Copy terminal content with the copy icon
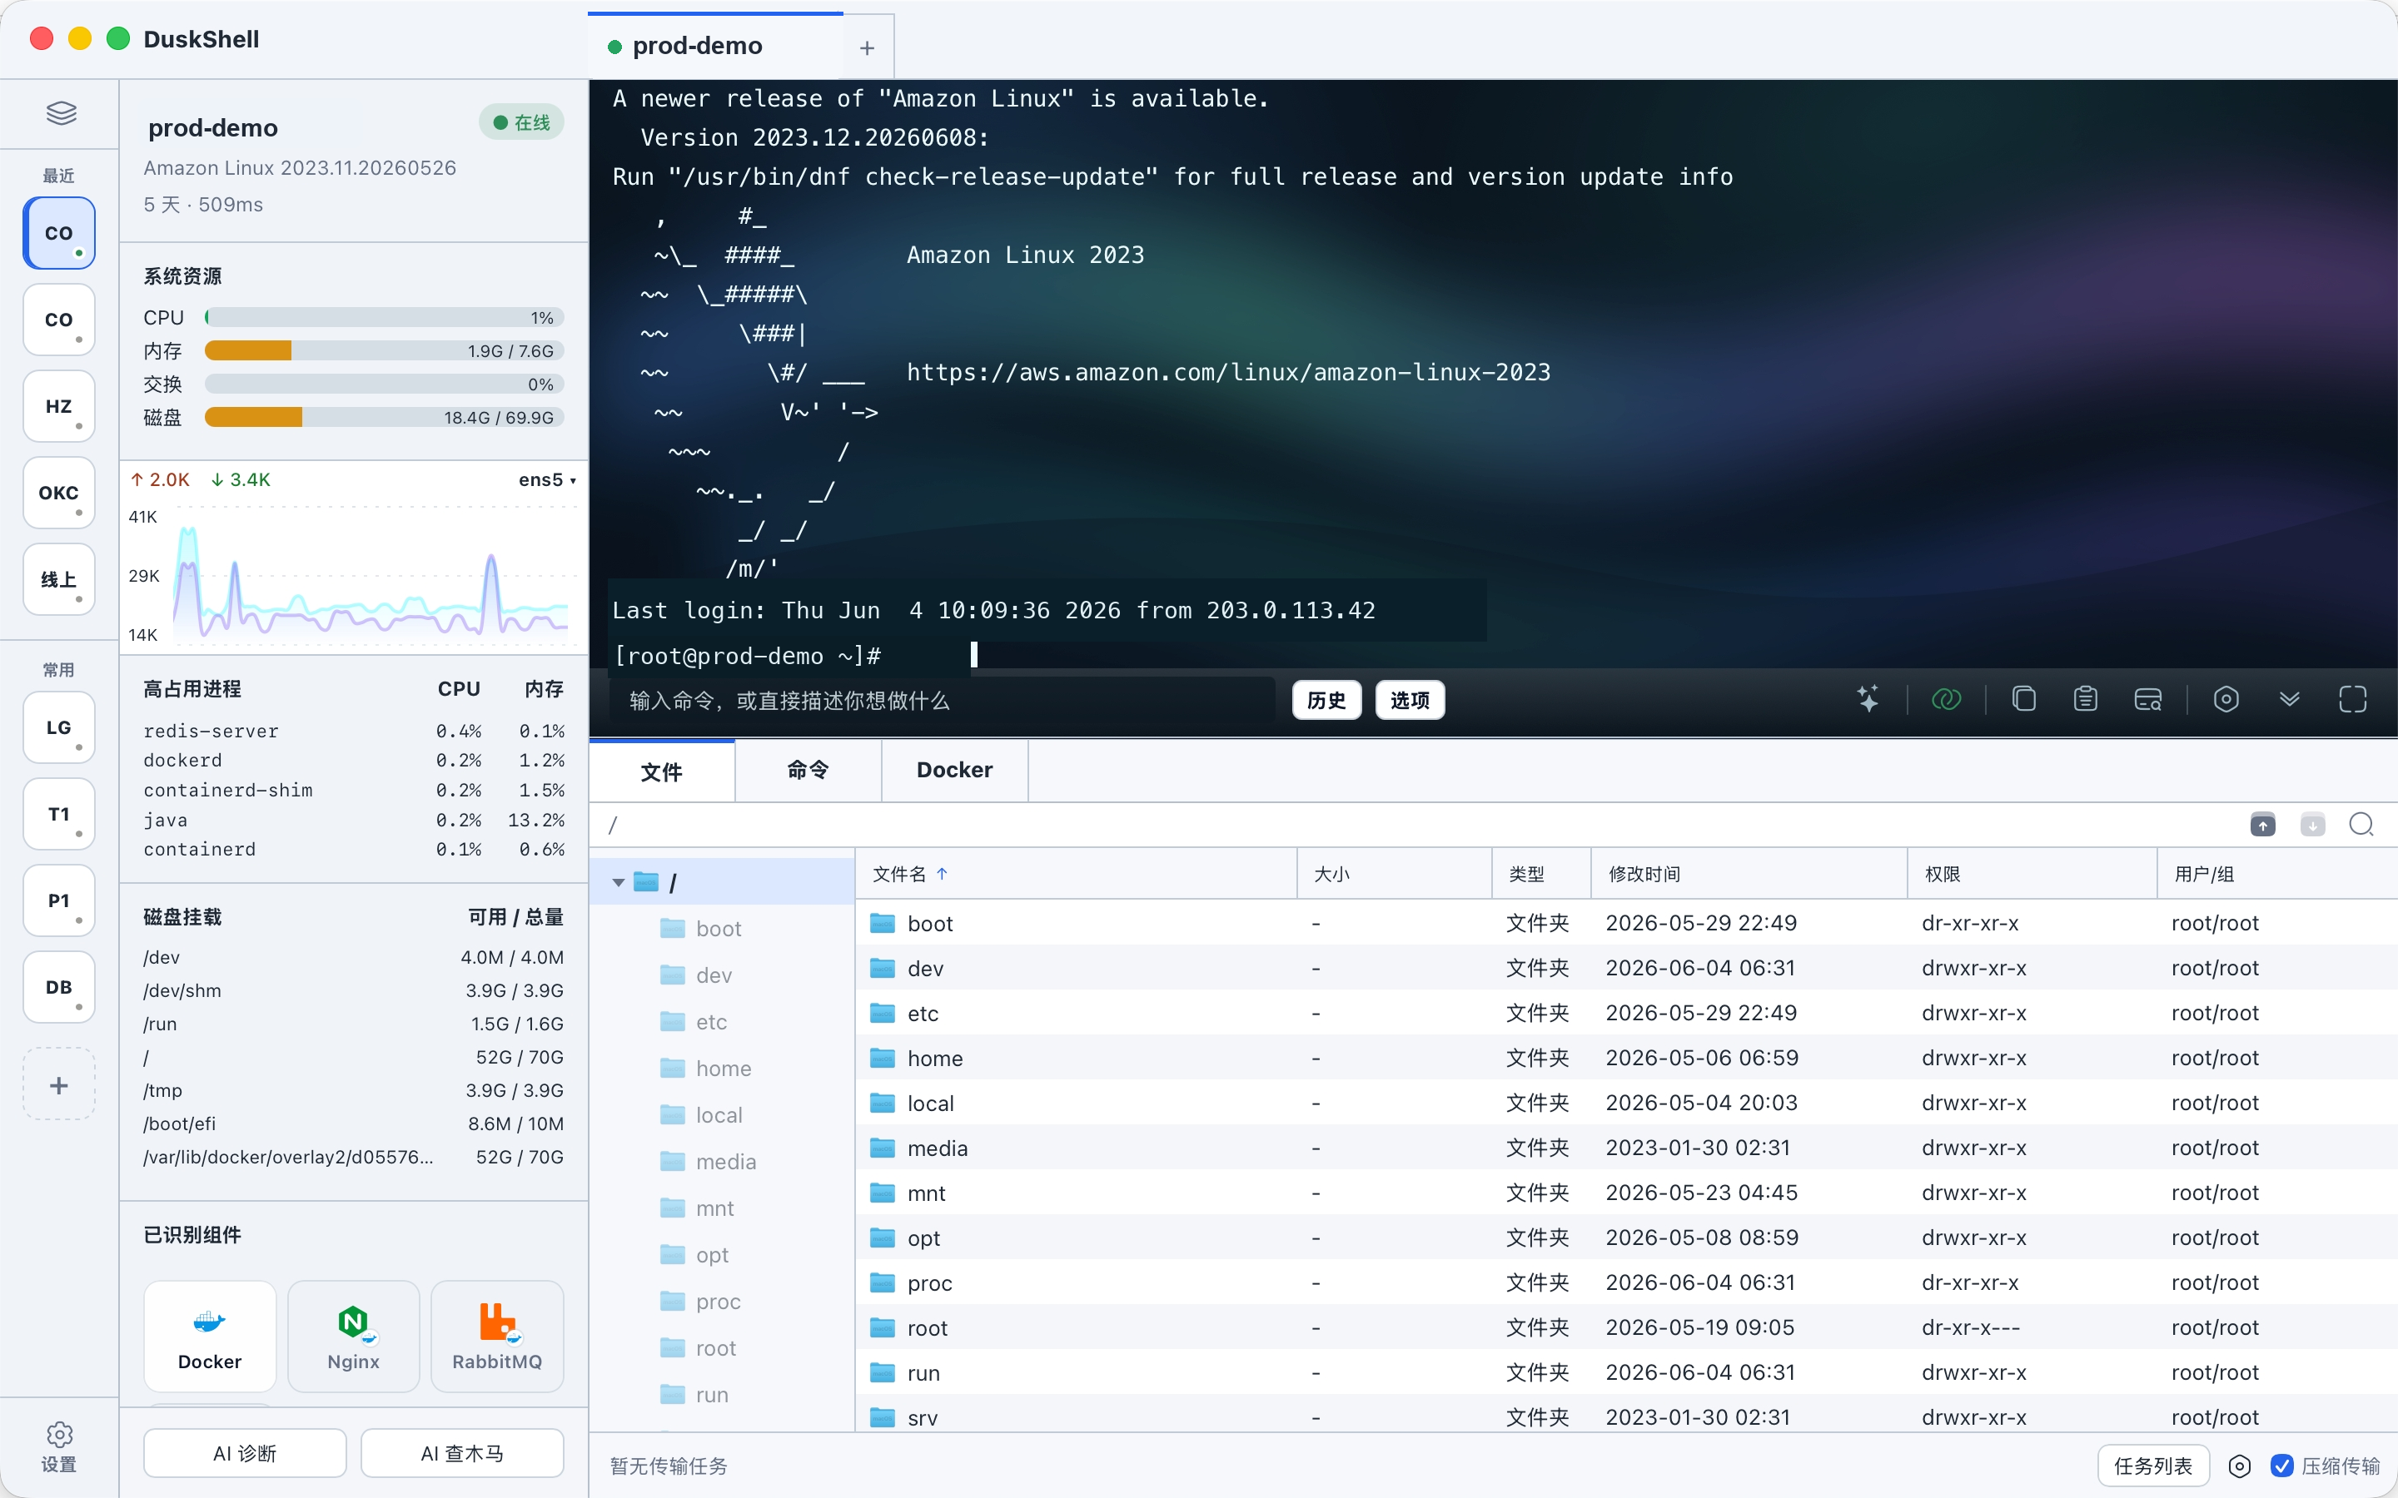2398x1498 pixels. (2023, 699)
